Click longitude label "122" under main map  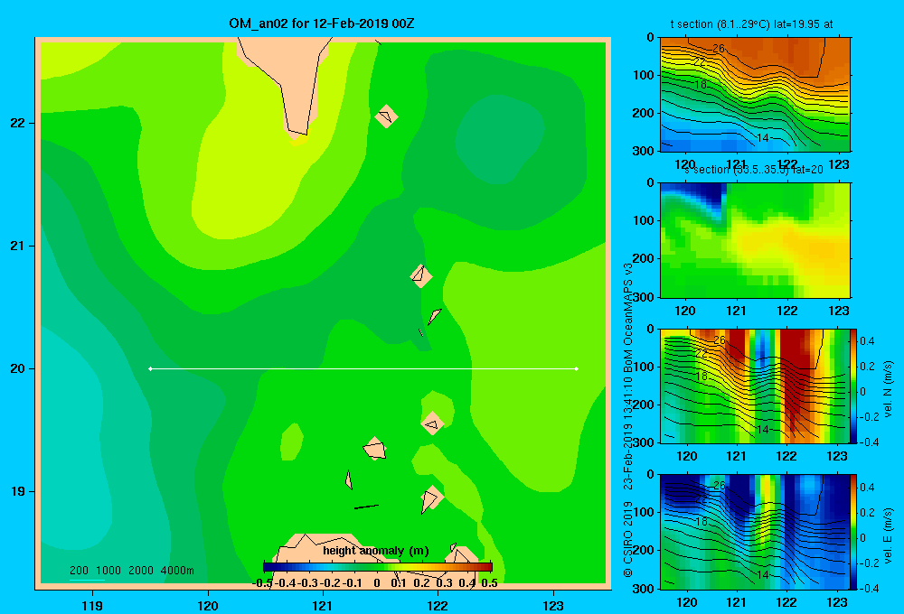tap(438, 605)
